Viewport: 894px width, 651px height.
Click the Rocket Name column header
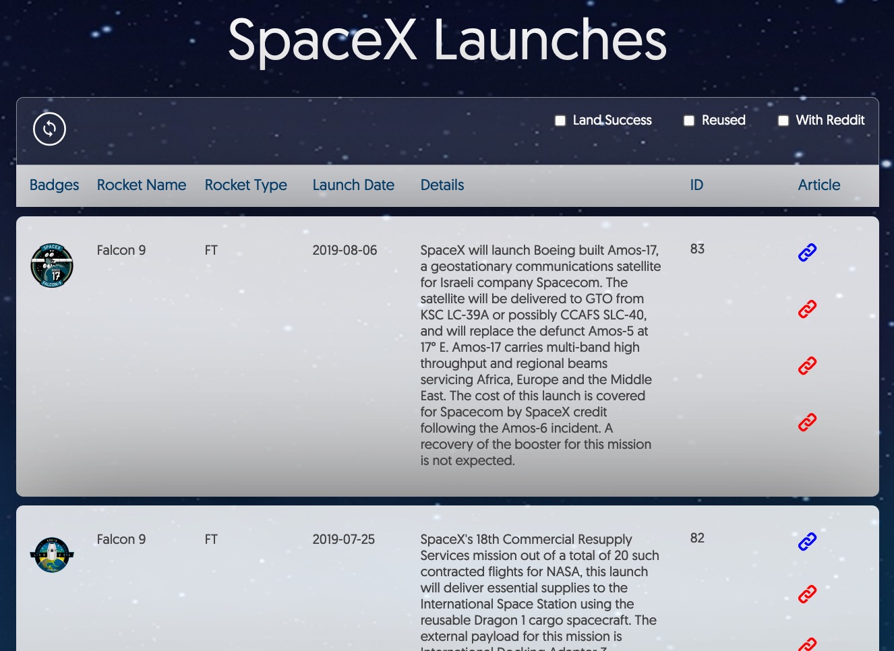pos(142,185)
